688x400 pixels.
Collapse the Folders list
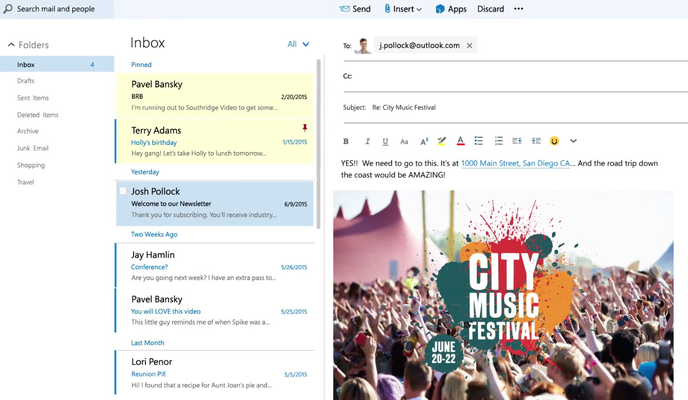pos(11,45)
